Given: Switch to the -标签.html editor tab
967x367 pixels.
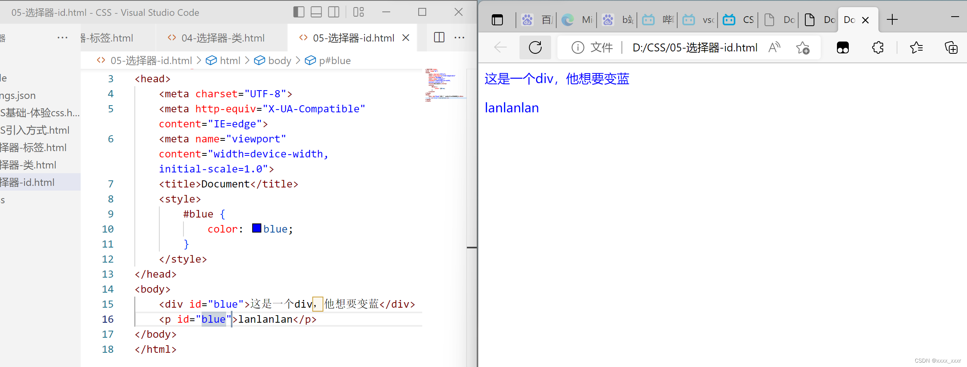Looking at the screenshot, I should pyautogui.click(x=118, y=38).
